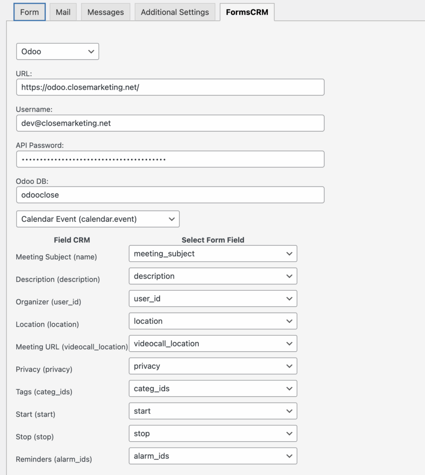
Task: Click the Odoo DB input field
Action: click(x=170, y=195)
